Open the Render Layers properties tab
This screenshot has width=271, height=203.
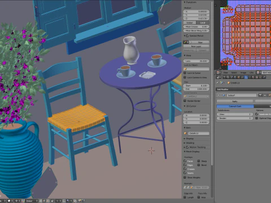[x=228, y=77]
